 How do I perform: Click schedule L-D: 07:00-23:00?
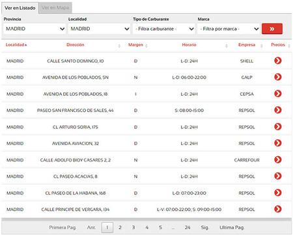pos(189,193)
